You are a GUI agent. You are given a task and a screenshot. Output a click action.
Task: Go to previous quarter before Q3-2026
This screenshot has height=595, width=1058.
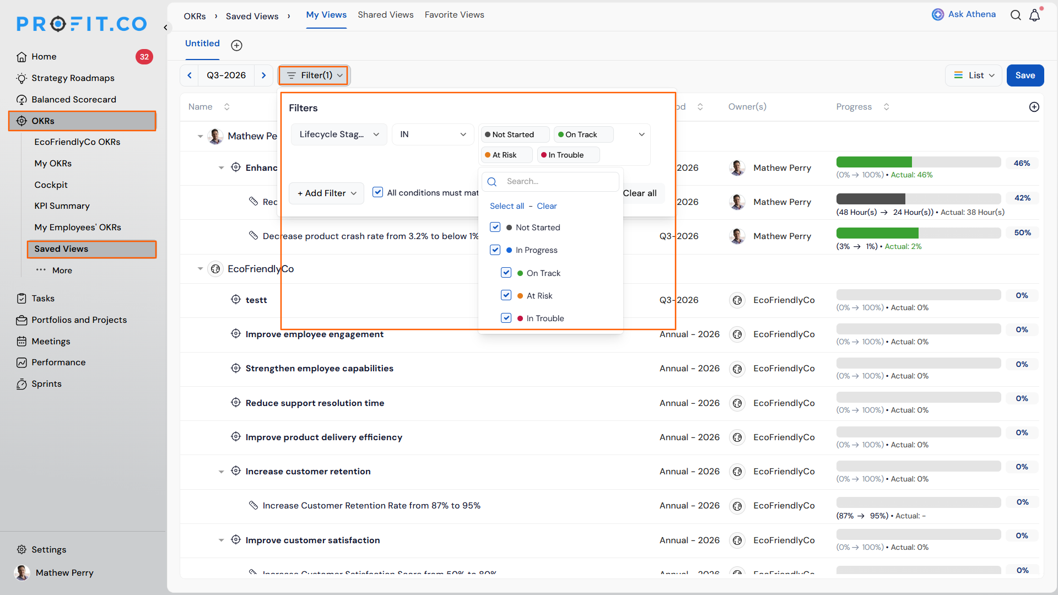[x=190, y=75]
